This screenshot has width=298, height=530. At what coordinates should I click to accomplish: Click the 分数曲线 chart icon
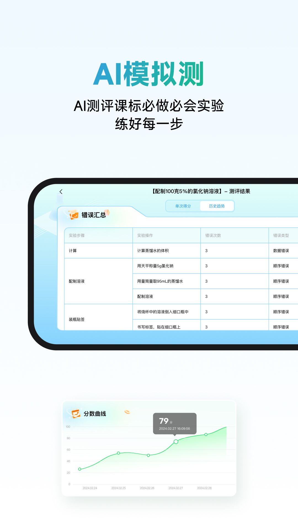click(x=76, y=414)
